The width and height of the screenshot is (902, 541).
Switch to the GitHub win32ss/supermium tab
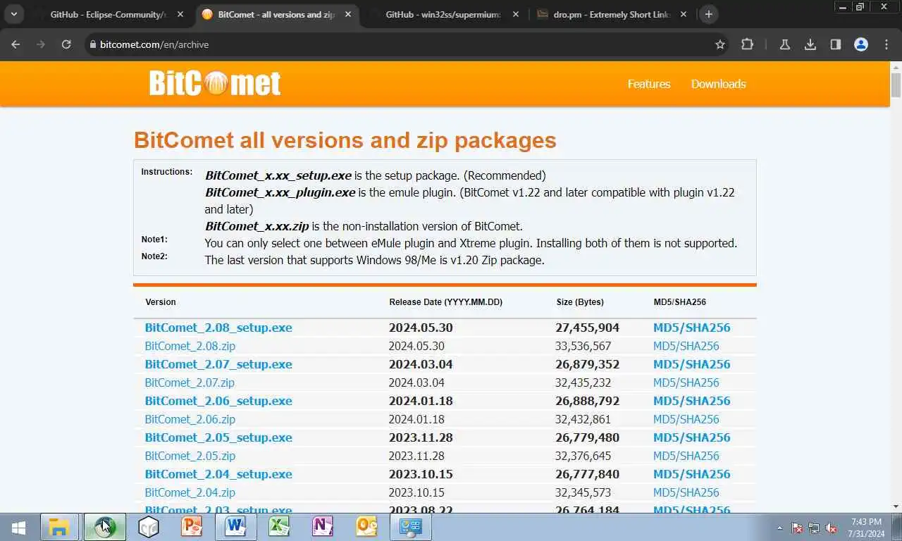444,14
